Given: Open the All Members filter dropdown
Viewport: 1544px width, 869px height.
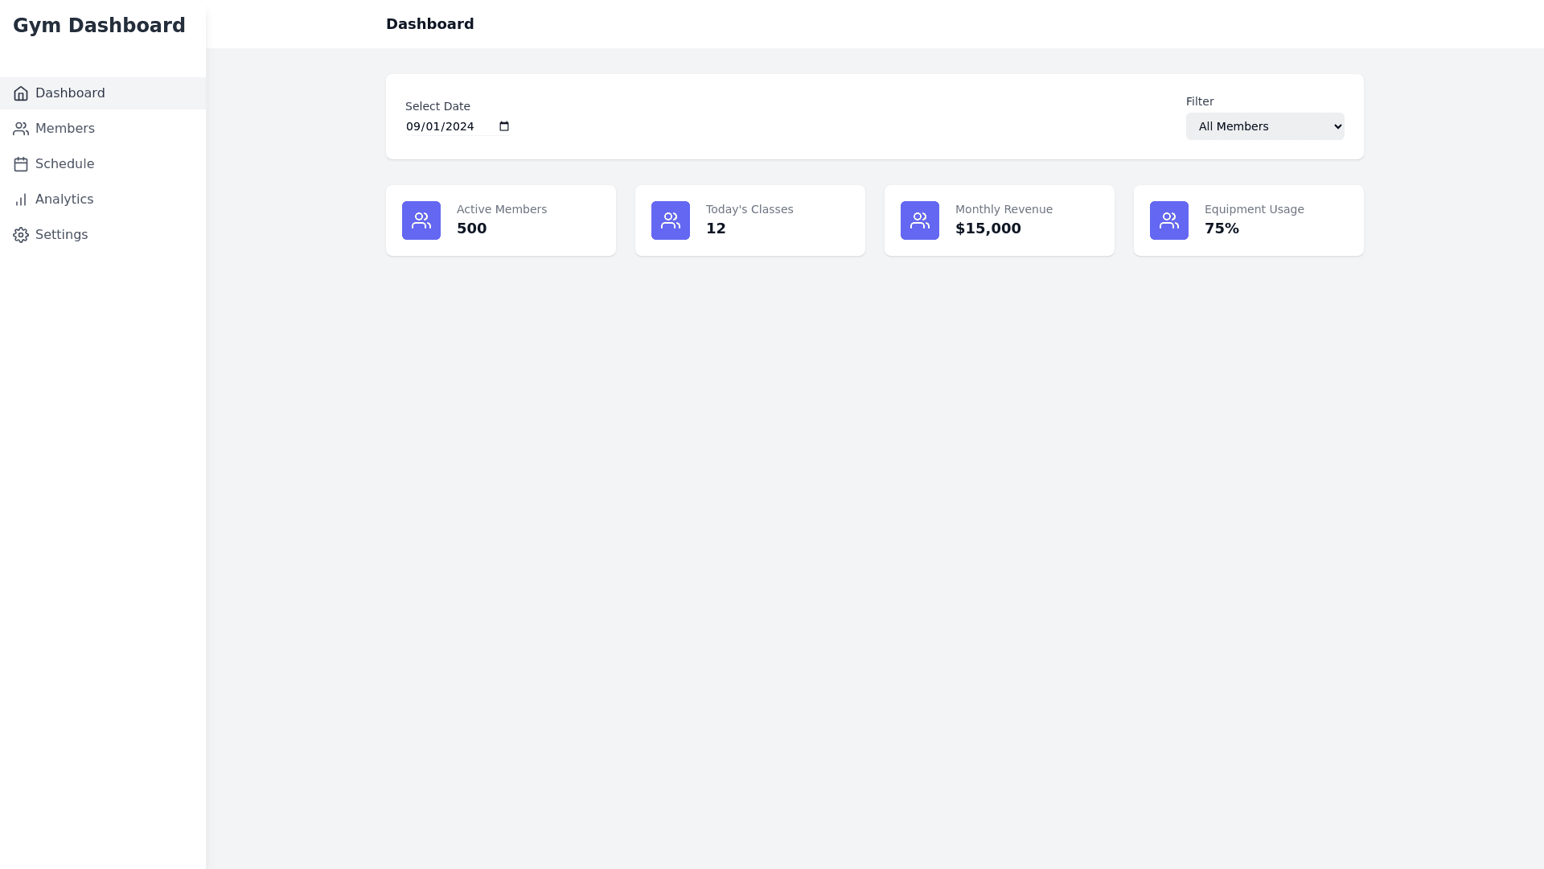Looking at the screenshot, I should pos(1264,126).
